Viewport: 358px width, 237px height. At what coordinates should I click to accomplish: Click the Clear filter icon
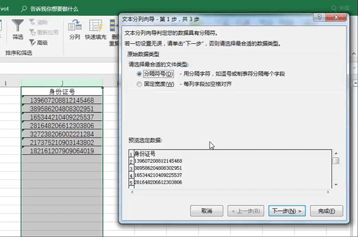pos(32,22)
